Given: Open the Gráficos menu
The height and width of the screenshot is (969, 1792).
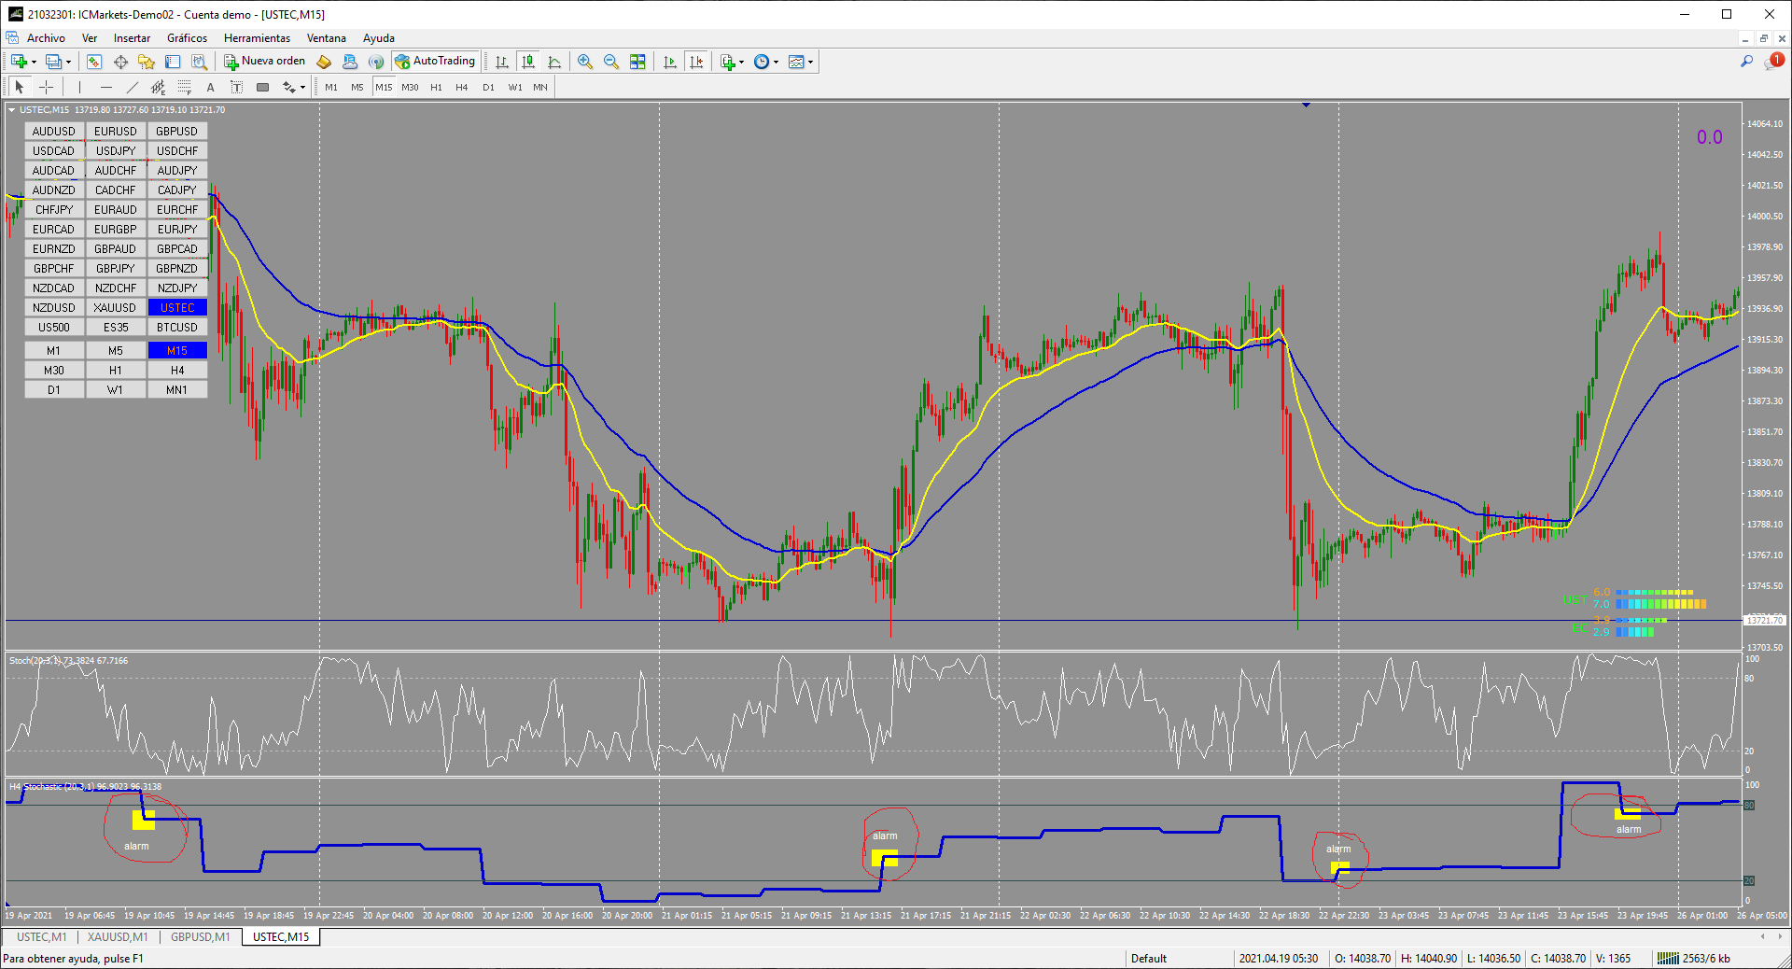Looking at the screenshot, I should [187, 38].
